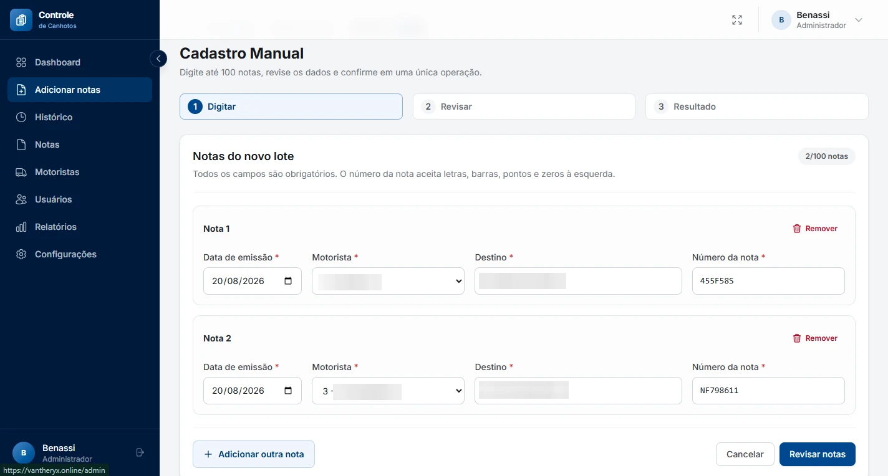Image resolution: width=888 pixels, height=476 pixels.
Task: Click the Adicionar notas file-plus icon
Action: tap(21, 90)
